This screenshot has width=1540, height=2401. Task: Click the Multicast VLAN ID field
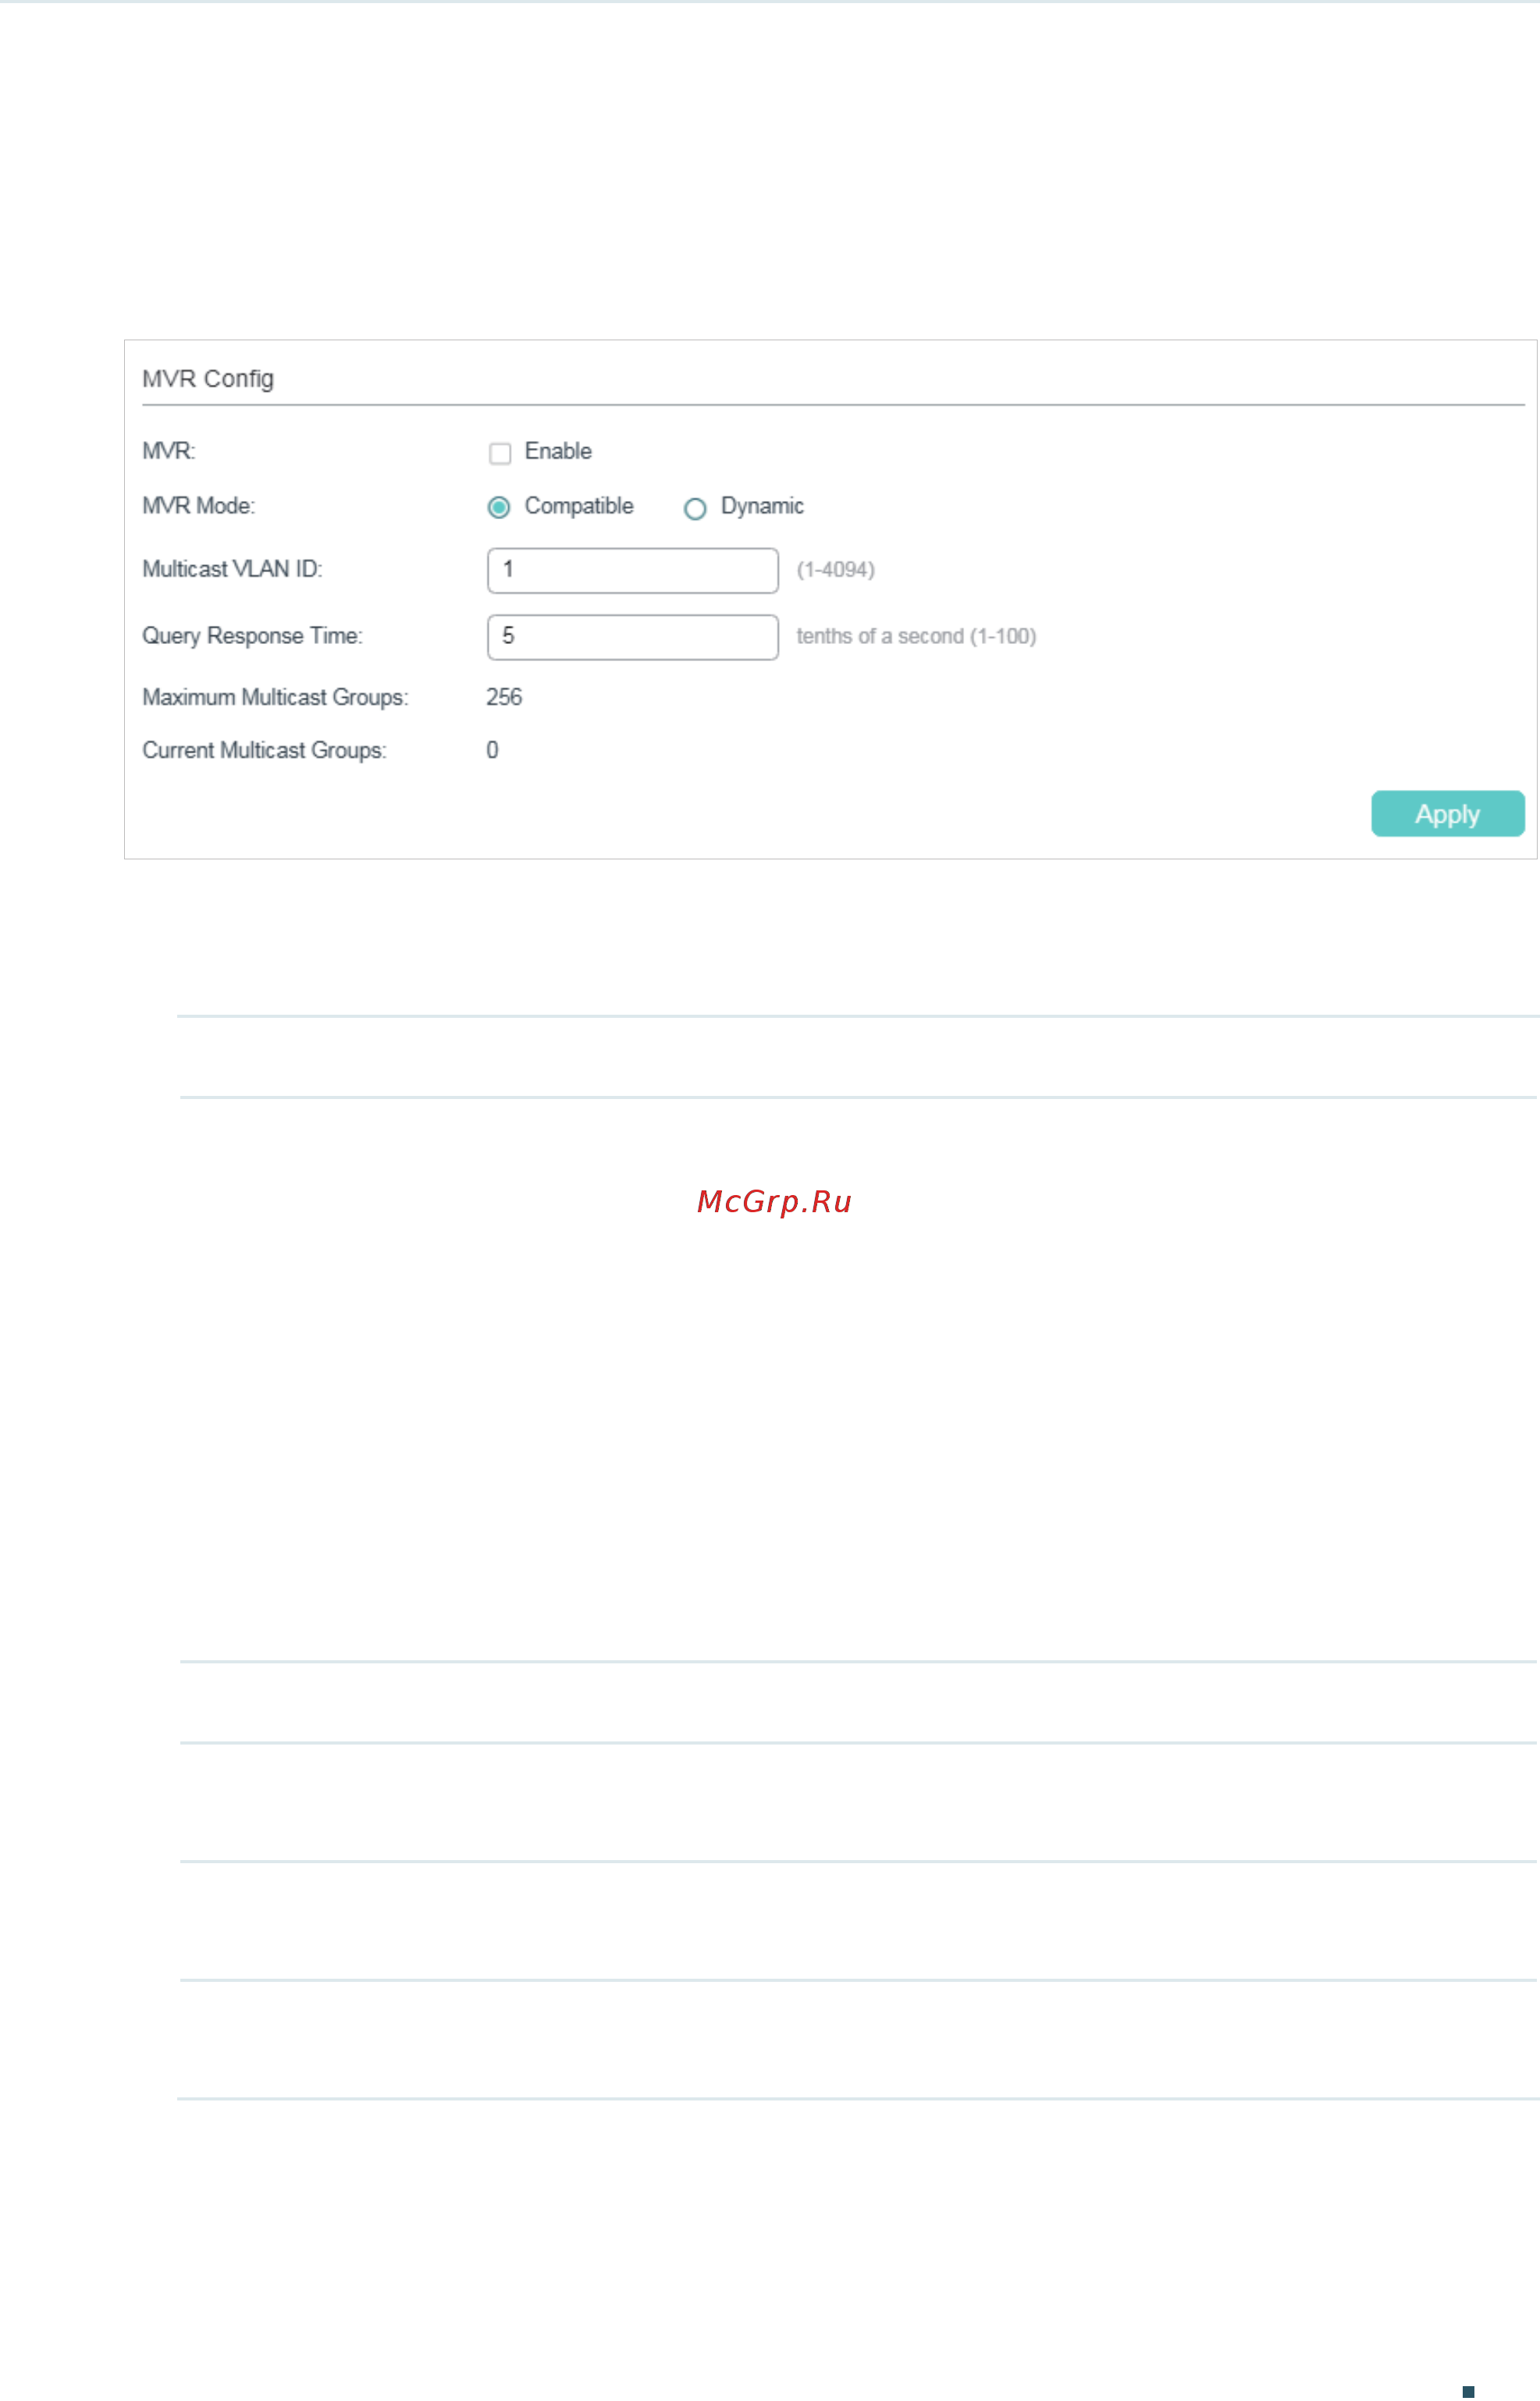pos(633,571)
